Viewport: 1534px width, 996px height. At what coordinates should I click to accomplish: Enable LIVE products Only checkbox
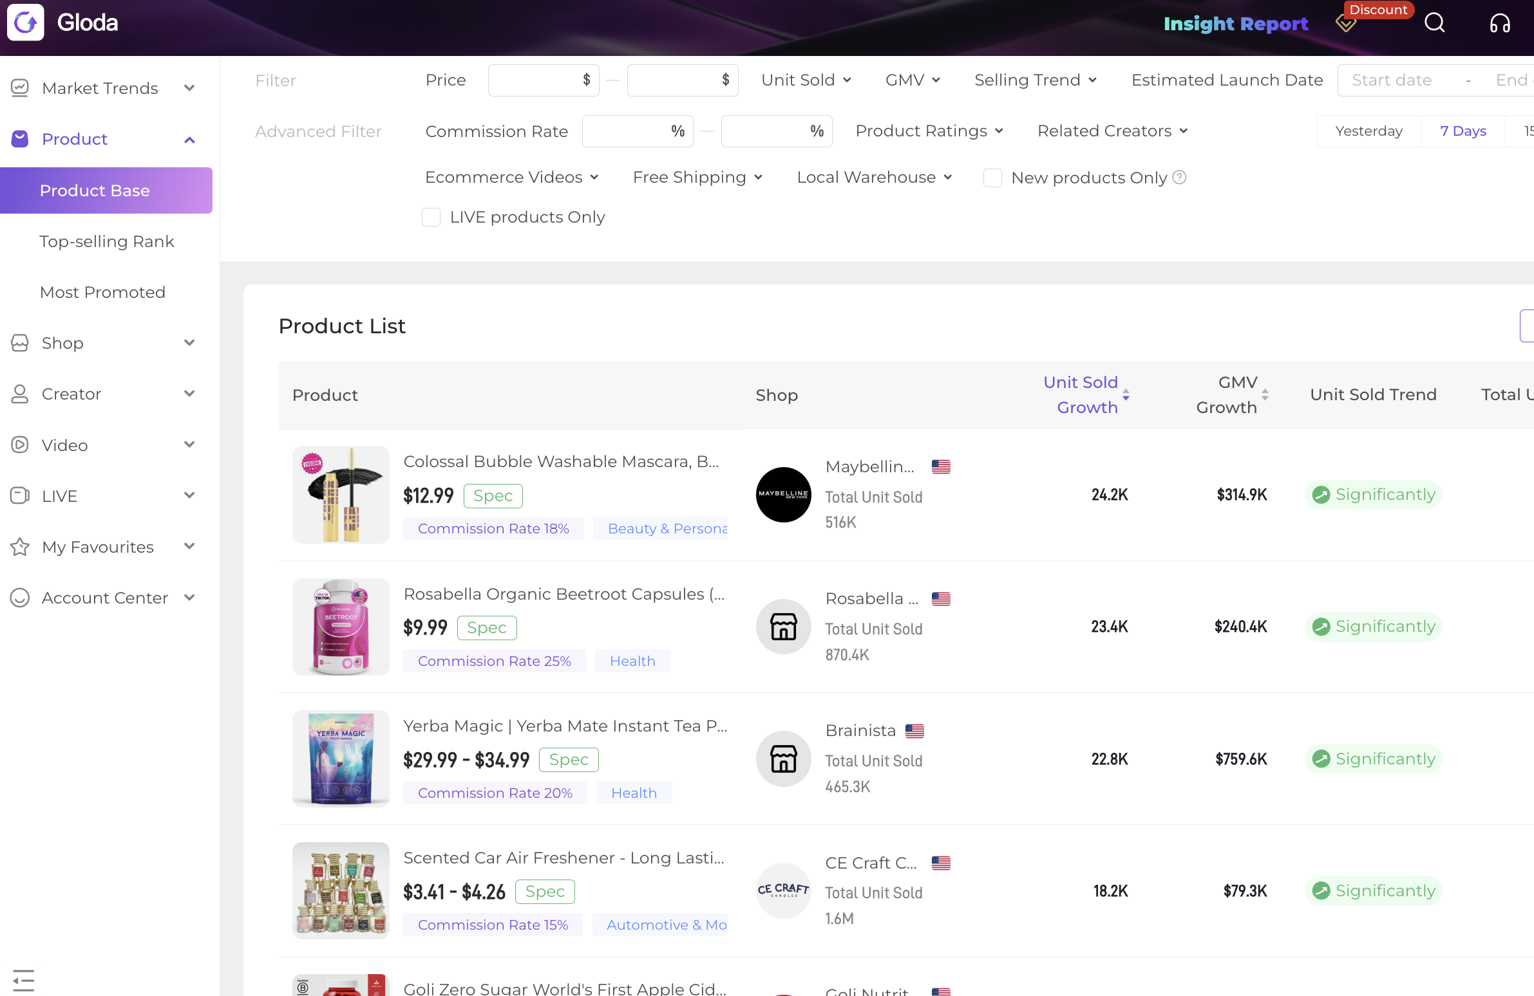(431, 217)
